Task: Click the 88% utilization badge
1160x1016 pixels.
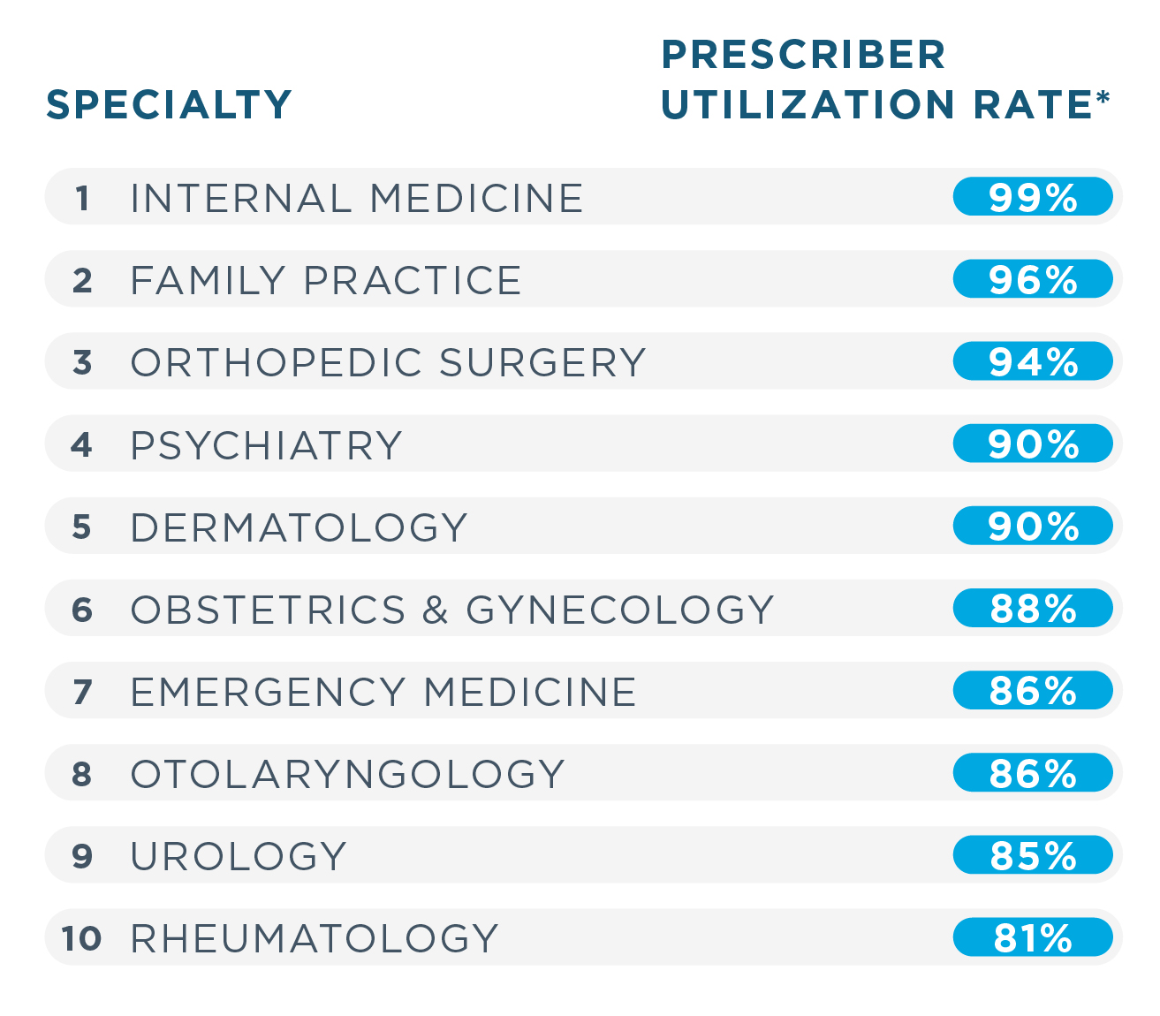Action: pos(1032,609)
